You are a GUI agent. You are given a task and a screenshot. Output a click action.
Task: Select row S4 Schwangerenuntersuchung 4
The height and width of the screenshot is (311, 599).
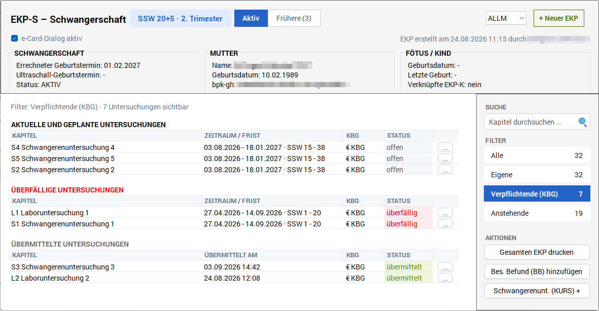[233, 147]
